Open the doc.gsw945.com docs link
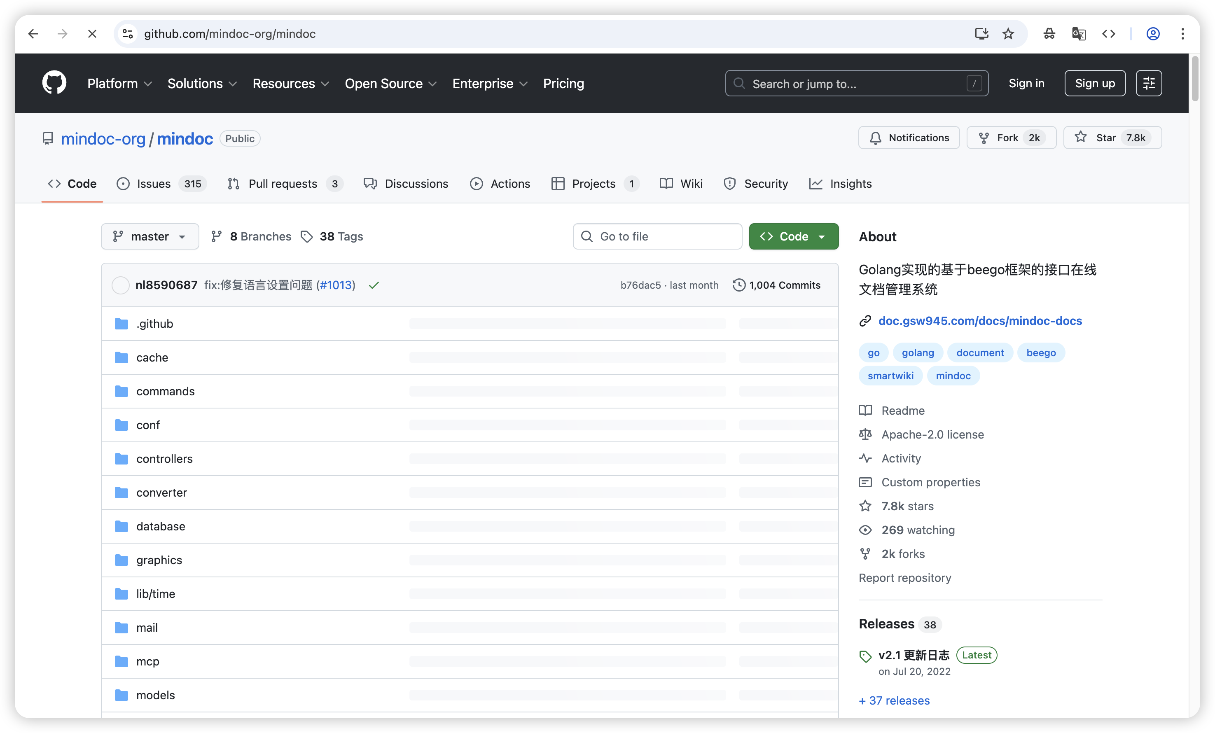1215x733 pixels. tap(980, 321)
